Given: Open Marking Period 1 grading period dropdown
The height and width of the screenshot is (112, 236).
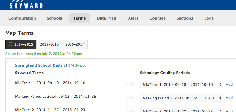Looking at the screenshot, I should pyautogui.click(x=181, y=98).
